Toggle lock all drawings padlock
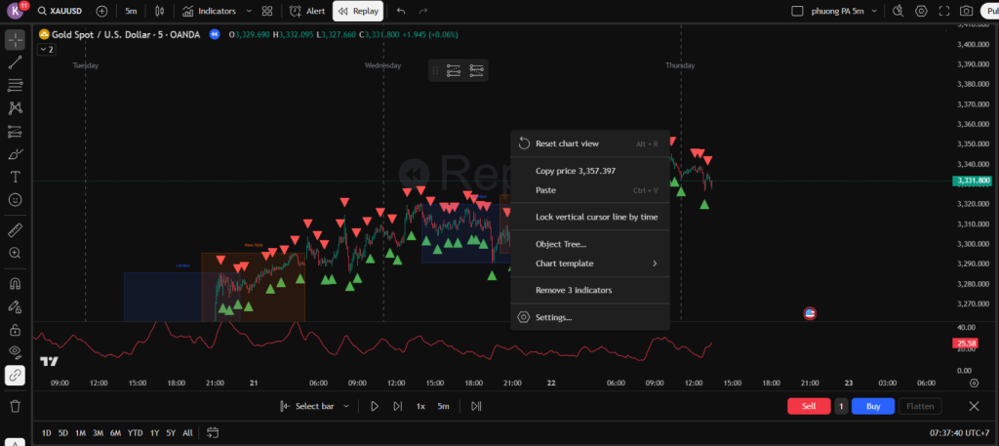 pos(15,330)
